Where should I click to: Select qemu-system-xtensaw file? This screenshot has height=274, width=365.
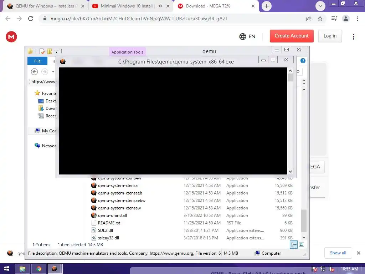click(x=119, y=208)
